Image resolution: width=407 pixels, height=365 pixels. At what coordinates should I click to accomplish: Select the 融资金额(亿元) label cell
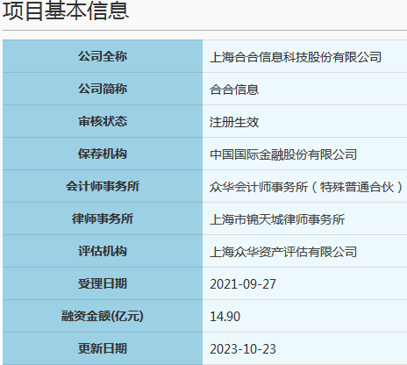point(103,316)
